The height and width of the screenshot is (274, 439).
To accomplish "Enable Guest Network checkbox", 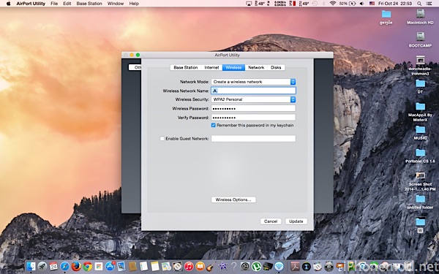I will coord(162,138).
